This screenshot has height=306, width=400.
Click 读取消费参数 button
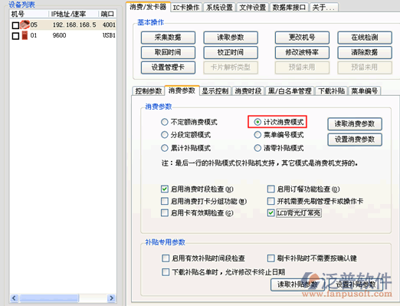[x=355, y=124]
